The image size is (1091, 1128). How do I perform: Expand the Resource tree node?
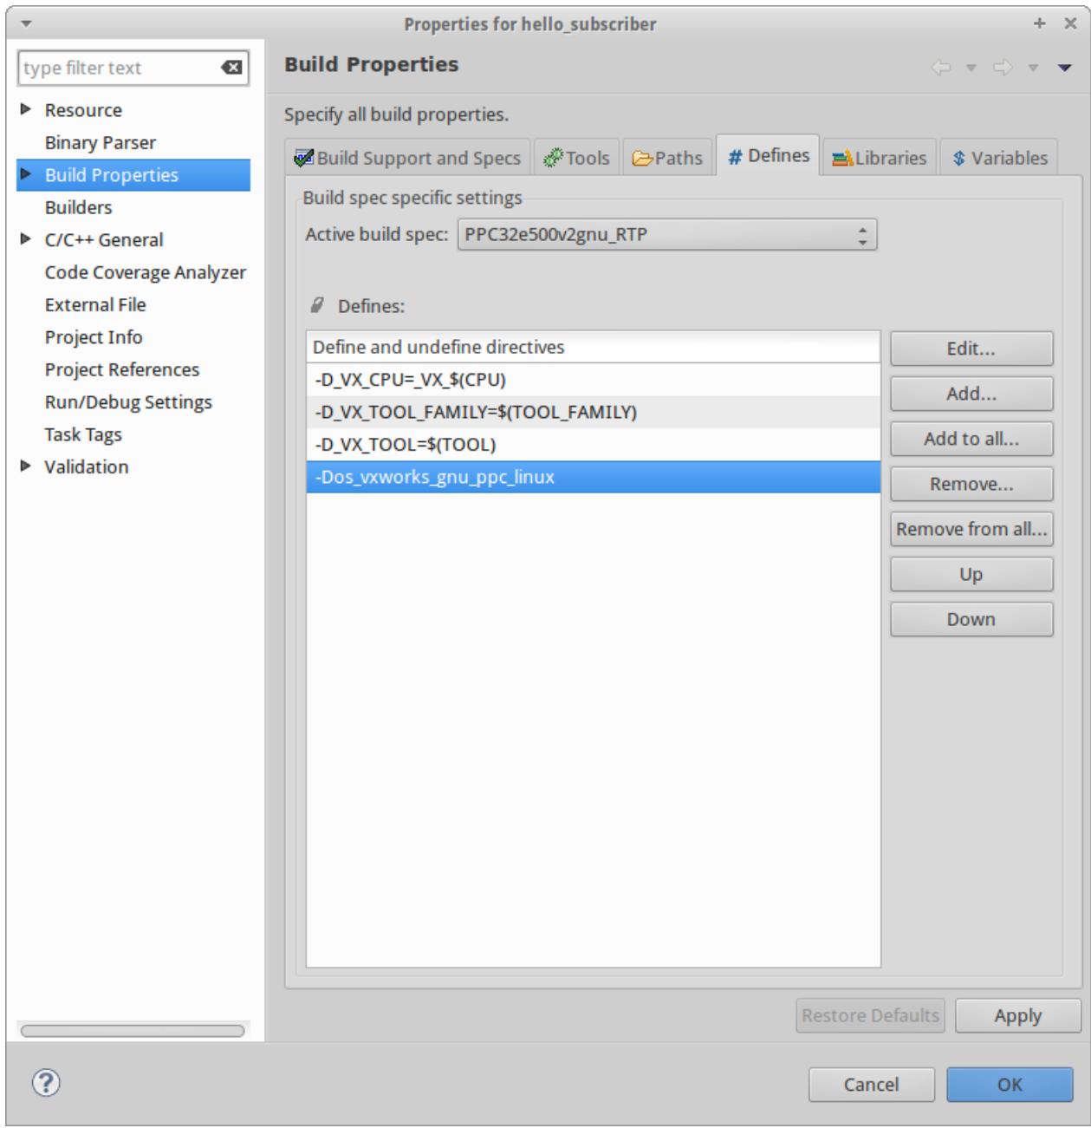coord(26,109)
